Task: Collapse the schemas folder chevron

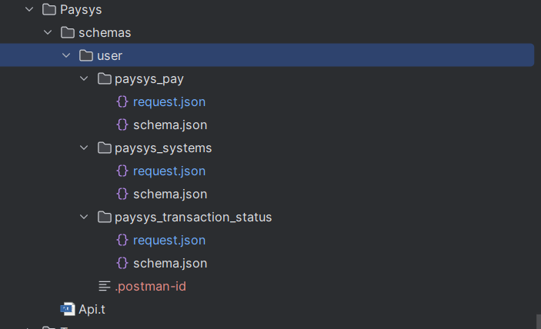Action: click(48, 33)
